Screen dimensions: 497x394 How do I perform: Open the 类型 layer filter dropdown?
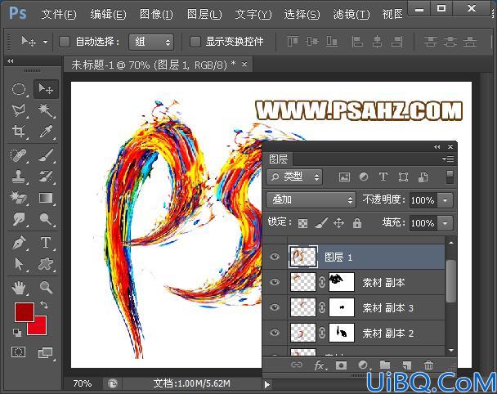294,177
